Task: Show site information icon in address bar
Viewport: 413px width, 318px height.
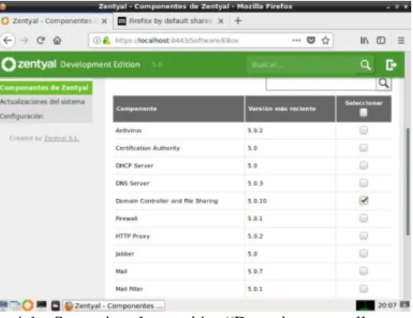Action: point(97,40)
